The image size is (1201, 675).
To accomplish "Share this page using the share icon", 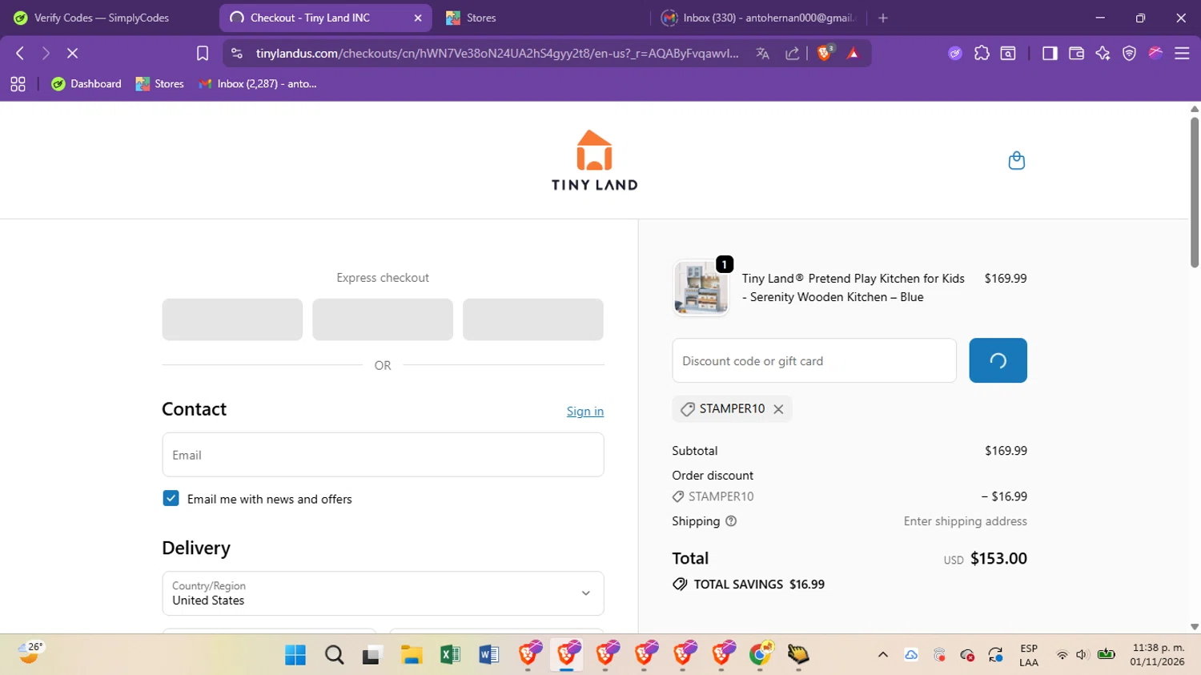I will [792, 53].
